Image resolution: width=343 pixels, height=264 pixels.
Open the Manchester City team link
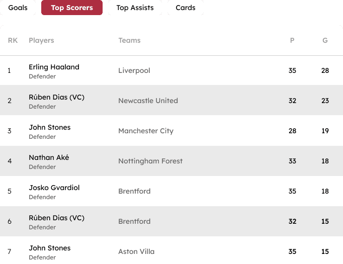pos(146,131)
